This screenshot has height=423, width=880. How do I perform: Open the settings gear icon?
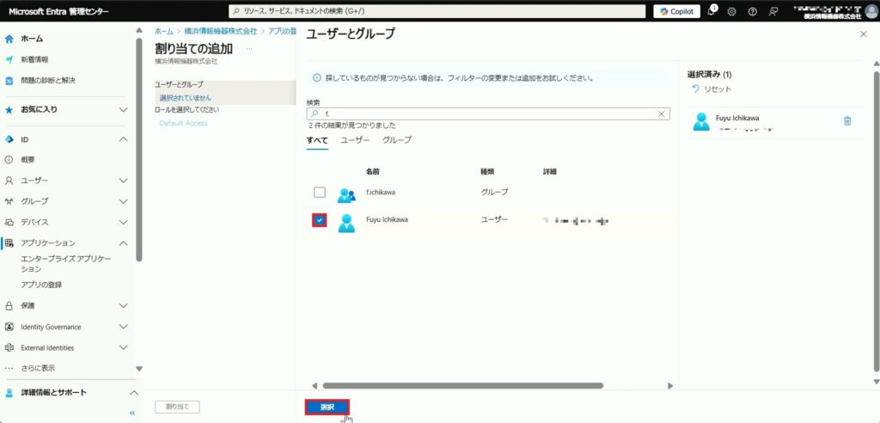click(x=732, y=11)
